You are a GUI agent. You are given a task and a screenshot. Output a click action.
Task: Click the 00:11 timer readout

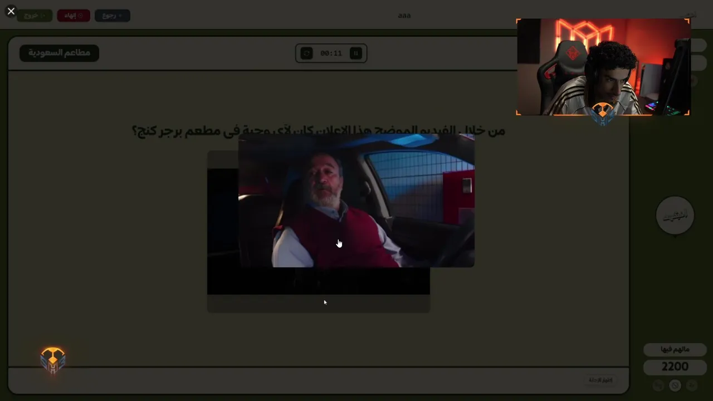[x=331, y=53]
